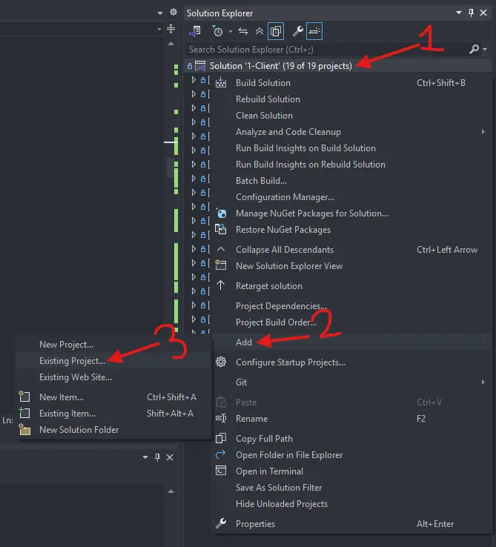Click the Pending Changes Filter clock icon
This screenshot has height=547, width=496.
point(217,31)
